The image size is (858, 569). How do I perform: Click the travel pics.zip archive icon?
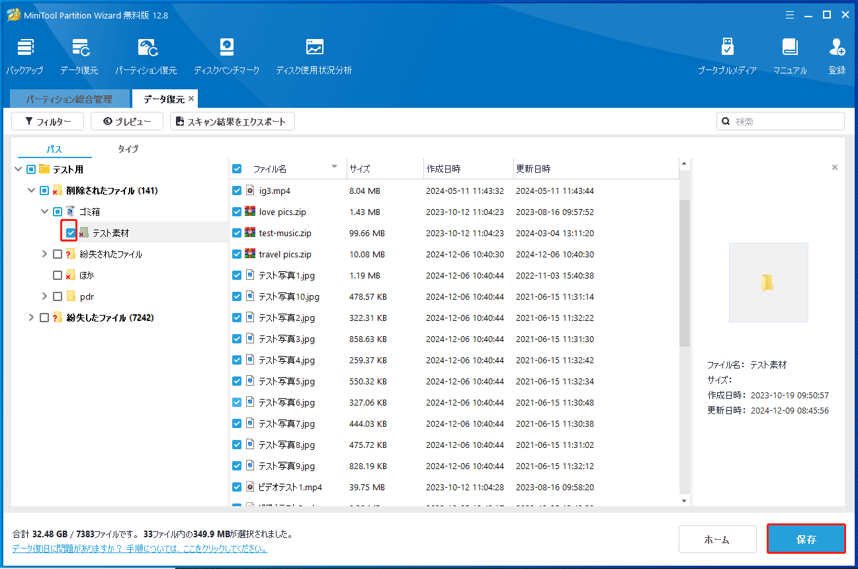(250, 254)
